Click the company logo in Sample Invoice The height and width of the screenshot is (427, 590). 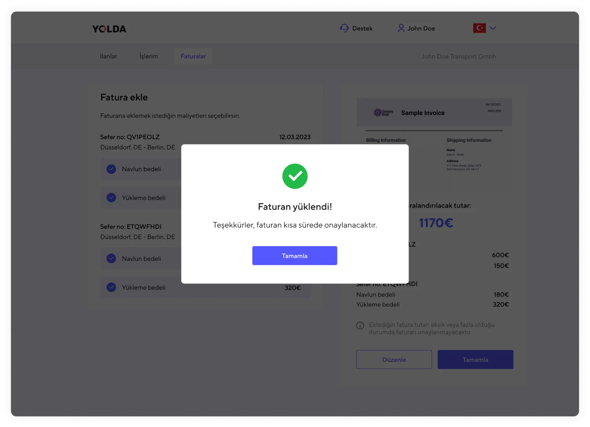383,113
